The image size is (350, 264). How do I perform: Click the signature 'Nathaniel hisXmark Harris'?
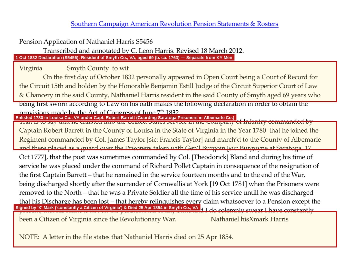pos(249,219)
